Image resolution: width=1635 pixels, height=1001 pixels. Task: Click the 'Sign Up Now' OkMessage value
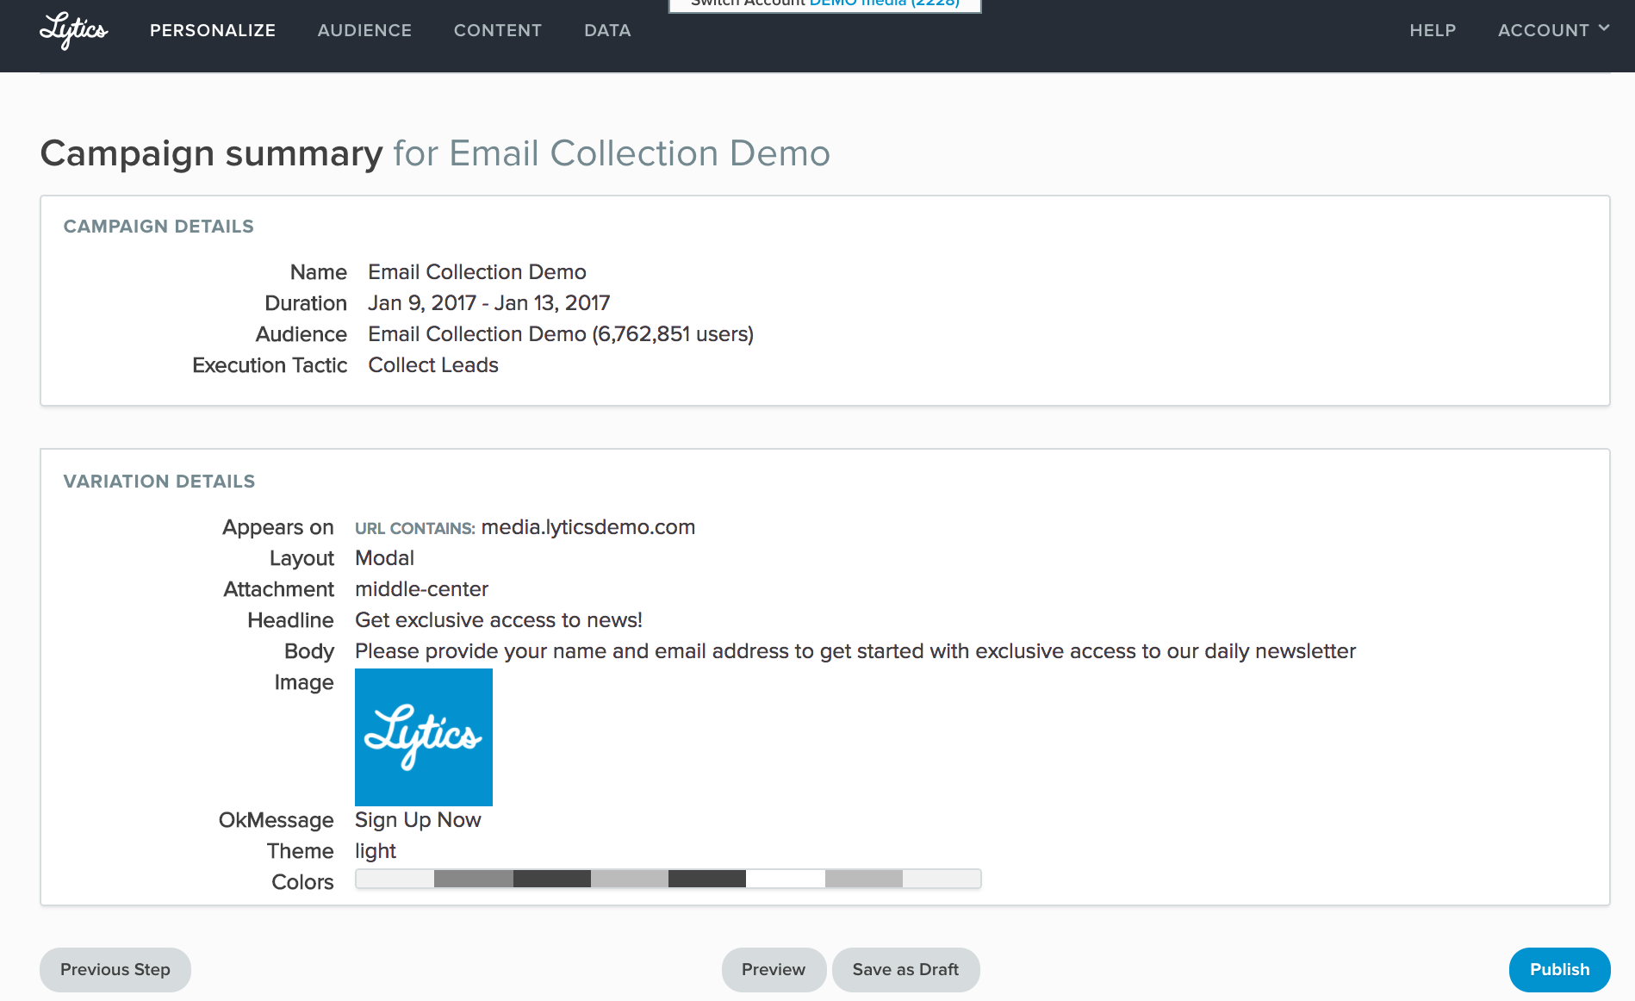(x=418, y=820)
